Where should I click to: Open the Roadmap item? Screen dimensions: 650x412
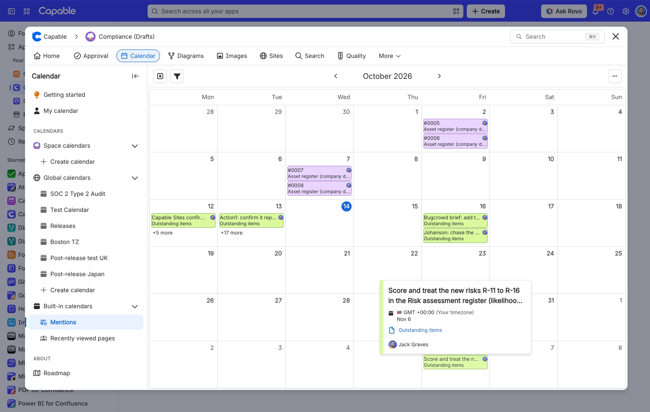[x=86, y=373]
